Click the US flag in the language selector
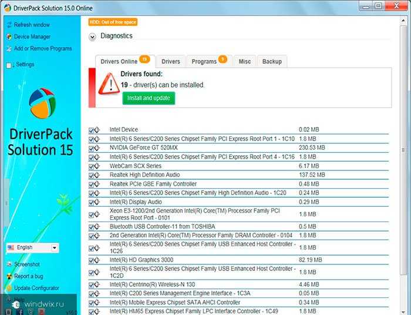 (x=11, y=247)
